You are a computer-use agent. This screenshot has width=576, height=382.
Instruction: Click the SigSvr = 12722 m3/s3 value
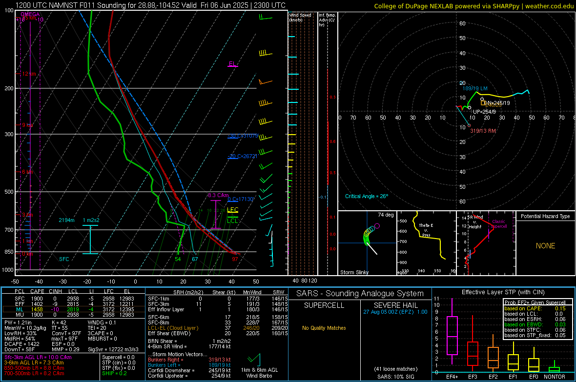pyautogui.click(x=113, y=349)
